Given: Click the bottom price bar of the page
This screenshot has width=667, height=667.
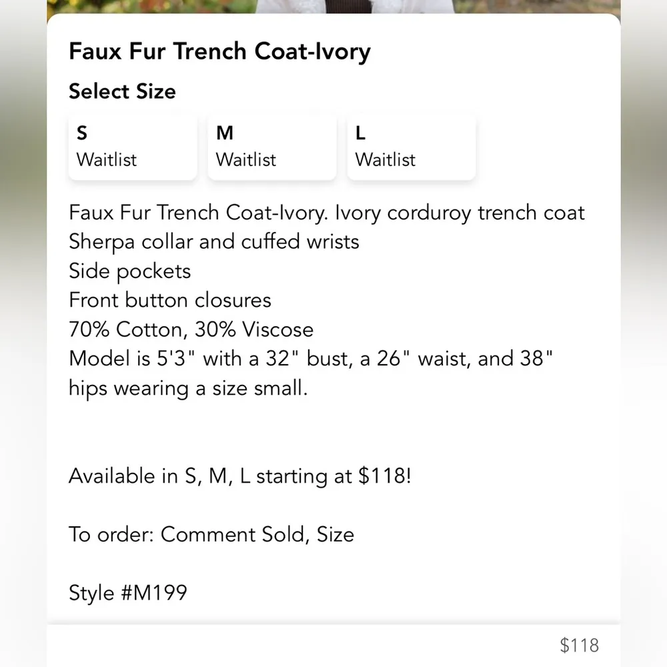Looking at the screenshot, I should click(x=333, y=645).
